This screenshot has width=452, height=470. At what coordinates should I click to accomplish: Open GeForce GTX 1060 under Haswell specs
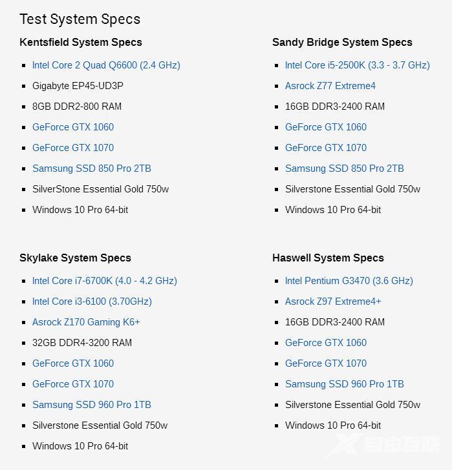(326, 343)
